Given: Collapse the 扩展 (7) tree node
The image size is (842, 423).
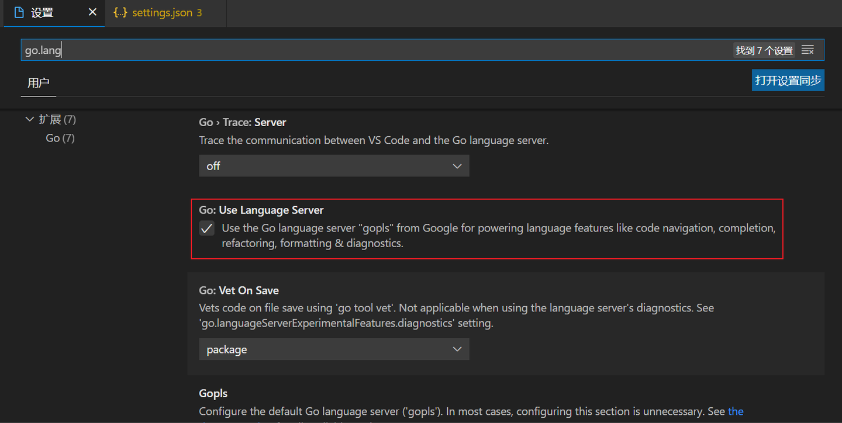Looking at the screenshot, I should click(30, 119).
